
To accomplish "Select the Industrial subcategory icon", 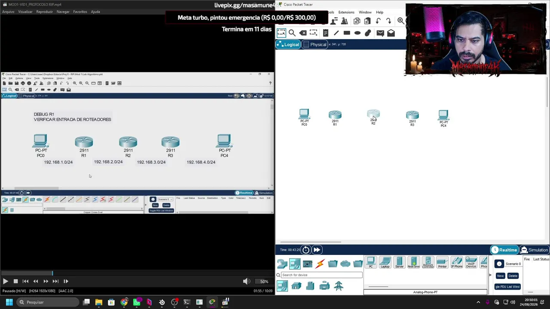I will tap(324, 286).
